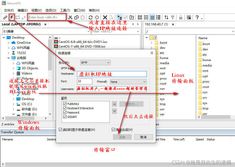Toggle 启动时显示快速连接 checkbox

point(60,129)
